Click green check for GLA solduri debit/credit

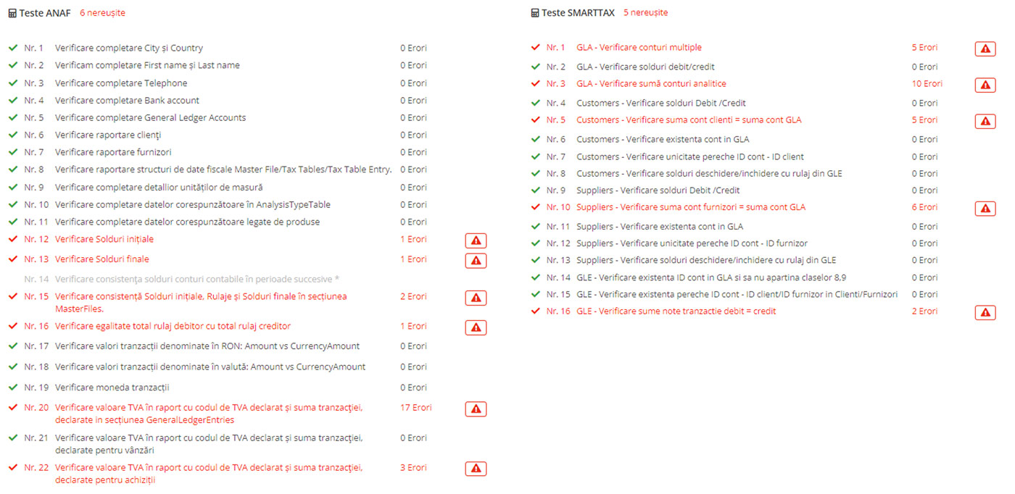(536, 67)
